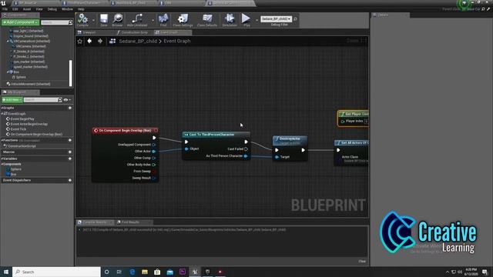
Task: Click exec output pin on Begin Overlap node
Action: pyautogui.click(x=154, y=138)
